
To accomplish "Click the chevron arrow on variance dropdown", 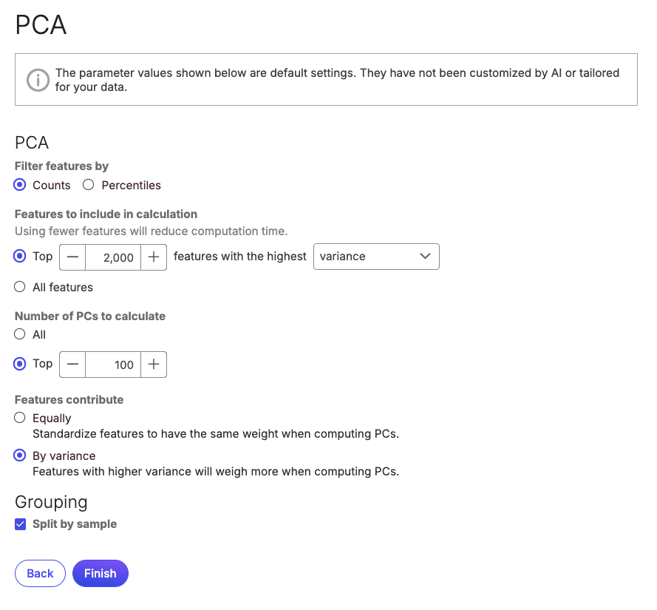I will click(425, 257).
